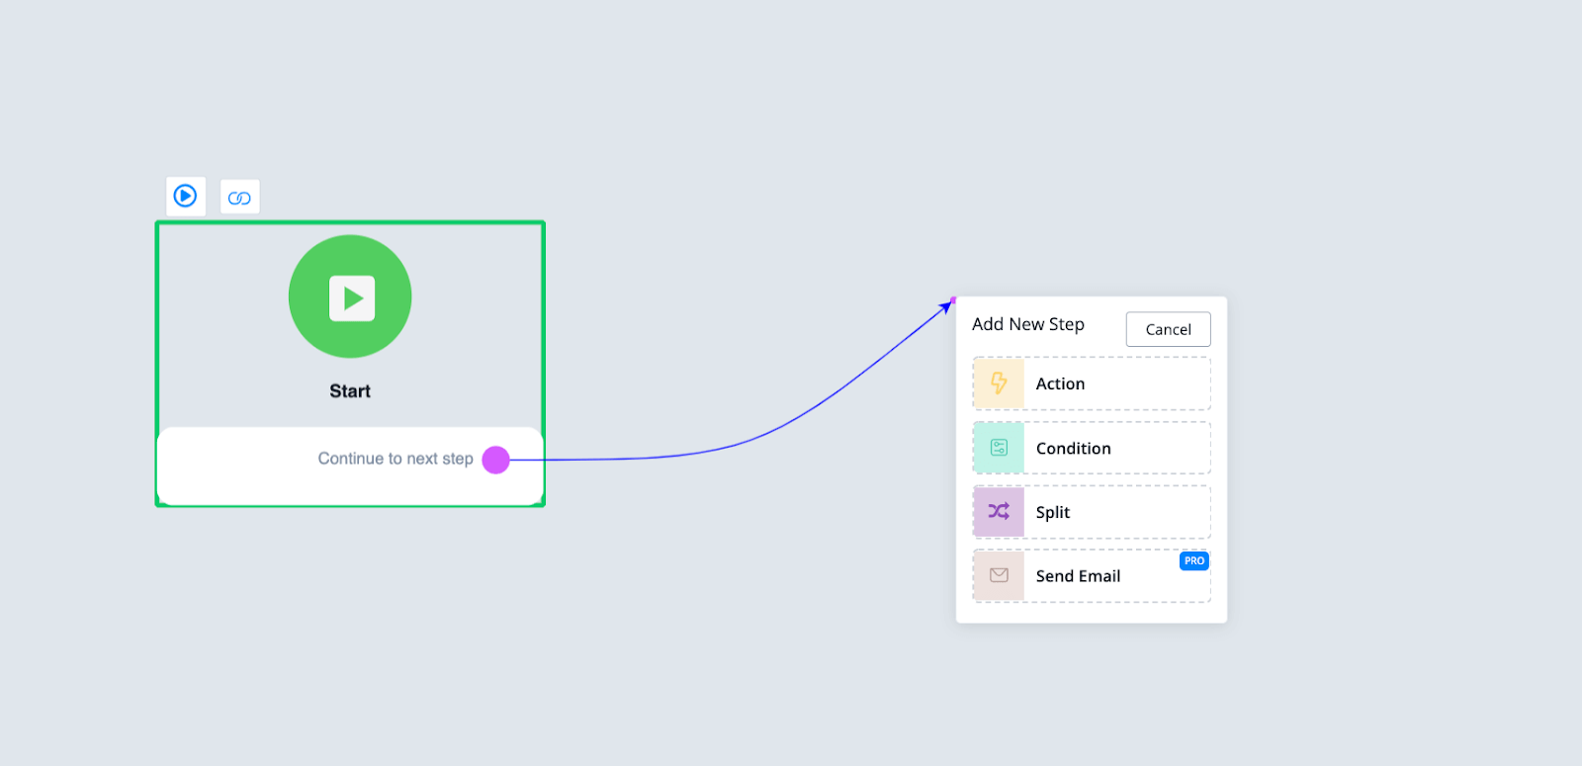Choose Action as the new step
This screenshot has height=766, width=1582.
click(1060, 383)
